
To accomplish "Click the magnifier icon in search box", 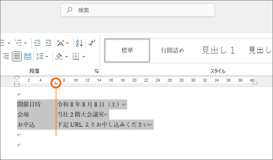I will [x=69, y=10].
